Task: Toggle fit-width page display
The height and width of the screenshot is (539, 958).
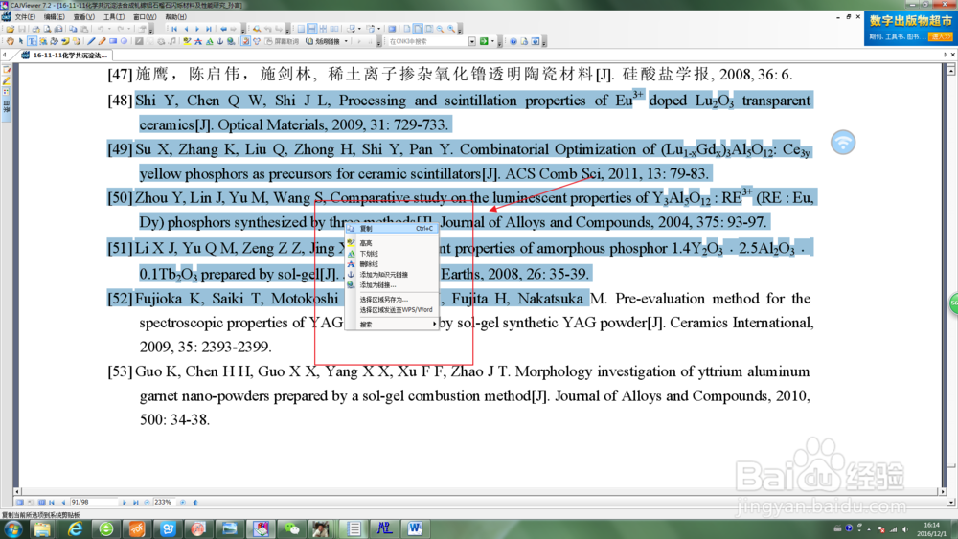Action: pos(418,29)
